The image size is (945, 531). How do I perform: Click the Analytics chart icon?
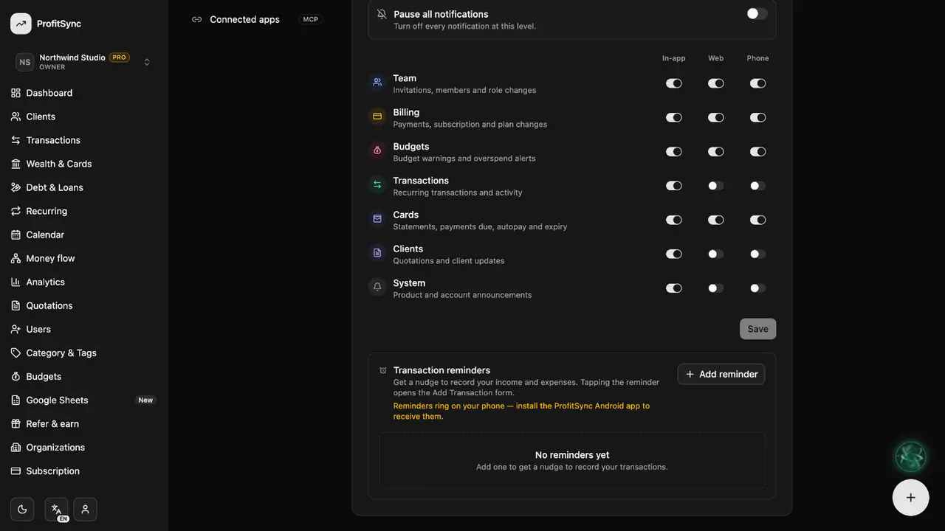[x=16, y=282]
